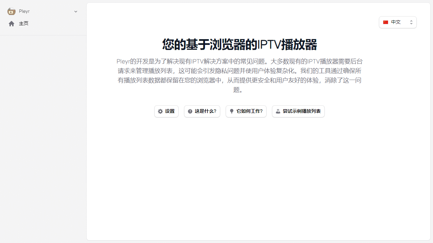Click the Pleyr name in sidebar
433x243 pixels.
coord(24,11)
